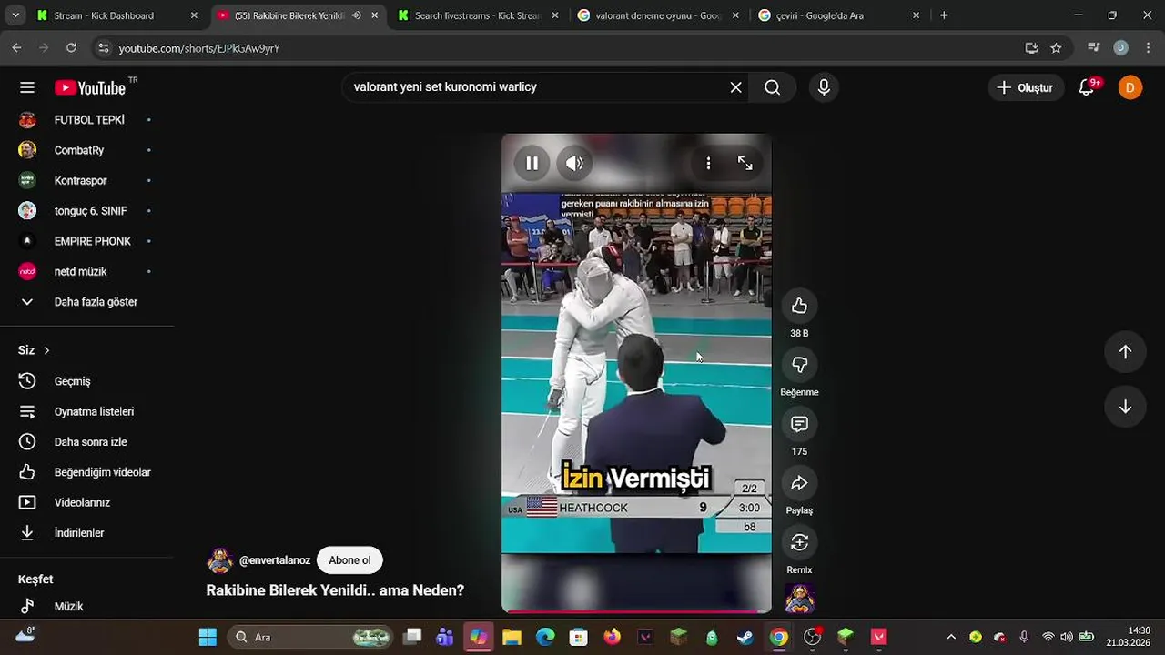The width and height of the screenshot is (1165, 655).
Task: Open Chrome tab search dropdown
Action: coord(15,15)
